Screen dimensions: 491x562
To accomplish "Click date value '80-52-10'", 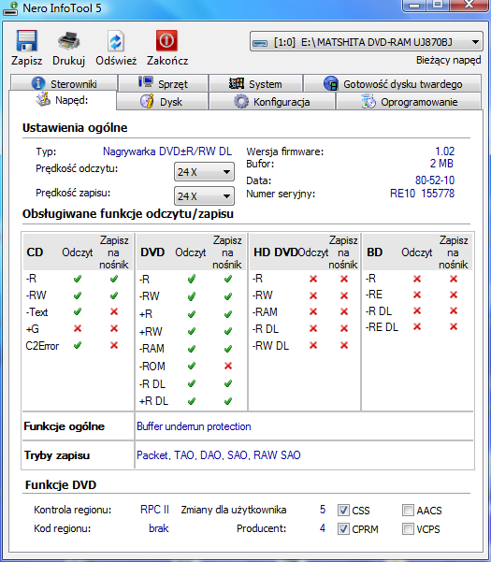I will (x=435, y=180).
